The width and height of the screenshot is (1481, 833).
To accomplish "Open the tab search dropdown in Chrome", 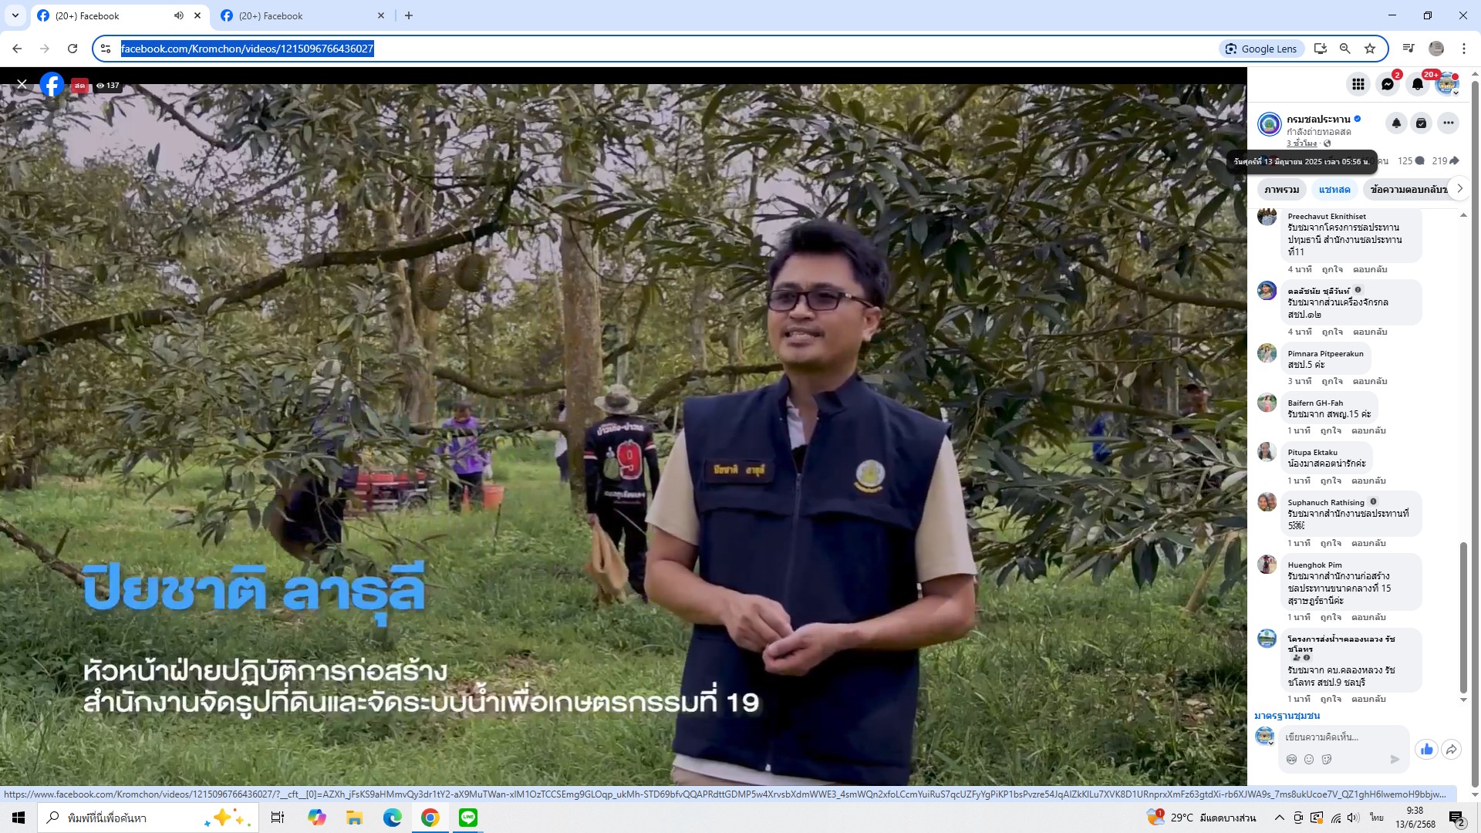I will [x=15, y=15].
